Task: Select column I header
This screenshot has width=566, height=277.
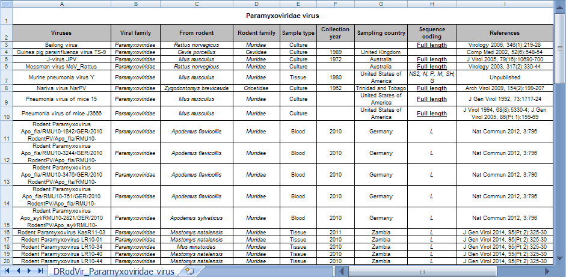Action: [505, 4]
